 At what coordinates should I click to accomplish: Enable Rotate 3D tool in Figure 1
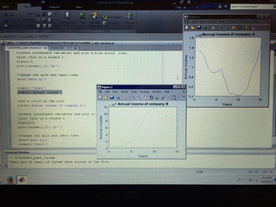[239, 28]
